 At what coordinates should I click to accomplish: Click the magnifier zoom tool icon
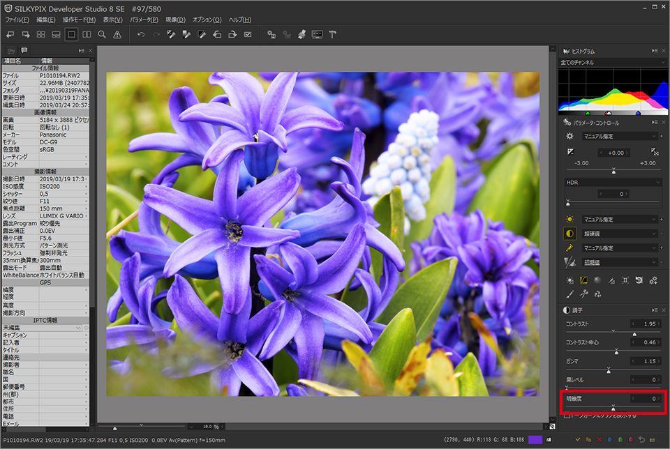pos(102,34)
